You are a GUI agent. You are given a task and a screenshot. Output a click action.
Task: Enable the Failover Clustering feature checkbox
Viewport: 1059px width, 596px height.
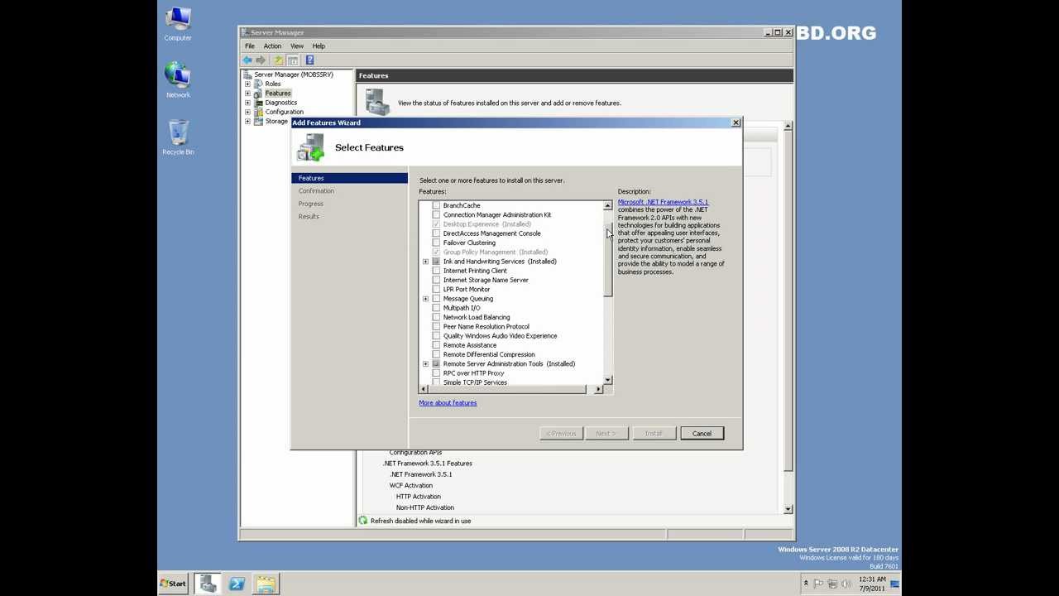(x=436, y=243)
